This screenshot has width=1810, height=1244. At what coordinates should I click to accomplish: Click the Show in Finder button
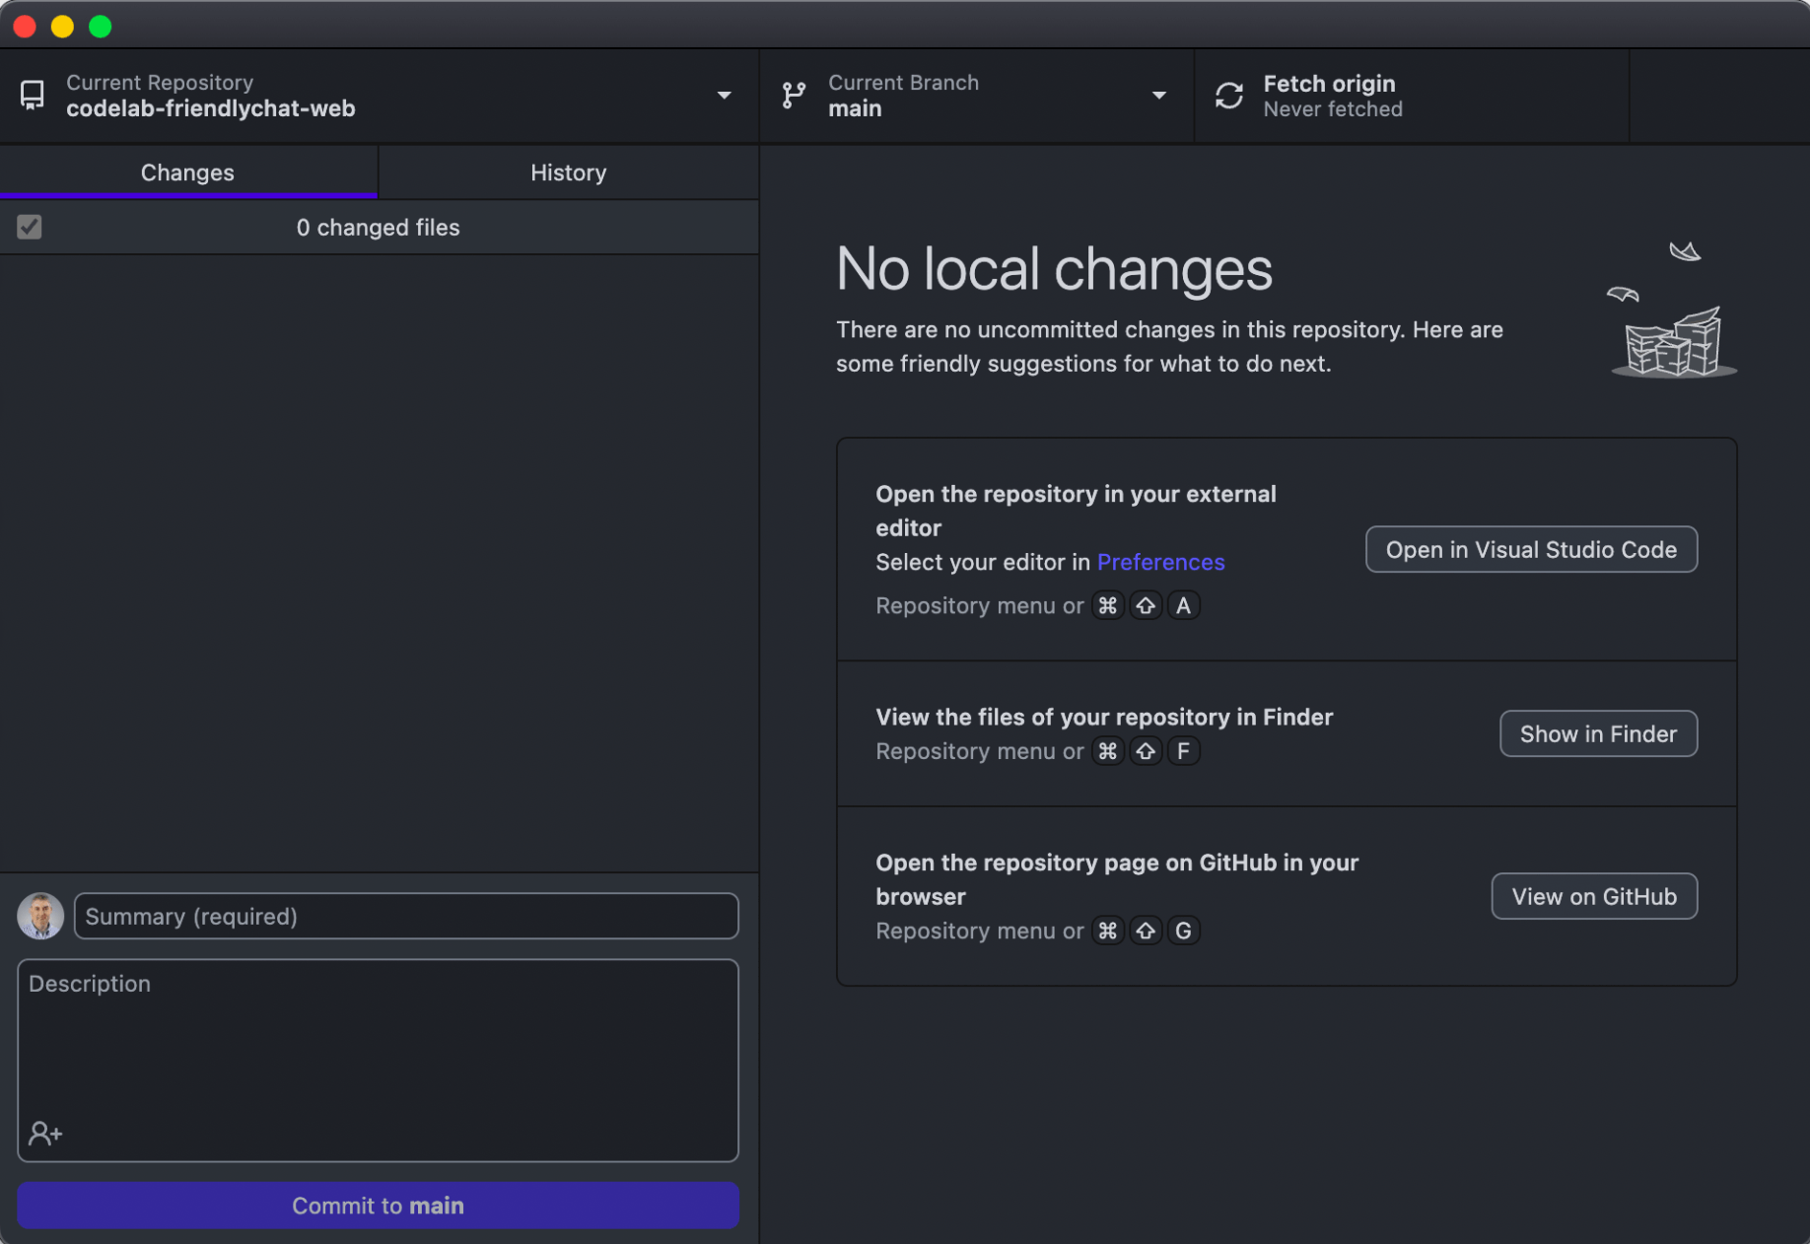1598,733
